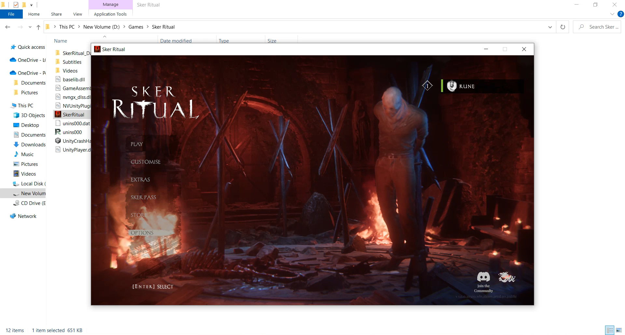Select CD Drive in sidebar

[29, 203]
